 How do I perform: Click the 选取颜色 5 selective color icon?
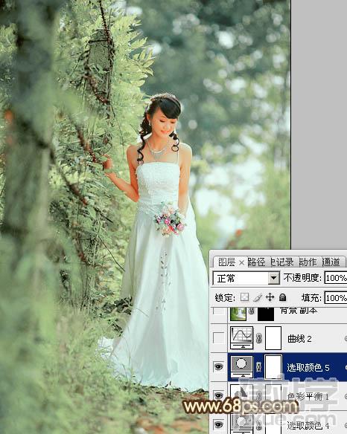(241, 366)
